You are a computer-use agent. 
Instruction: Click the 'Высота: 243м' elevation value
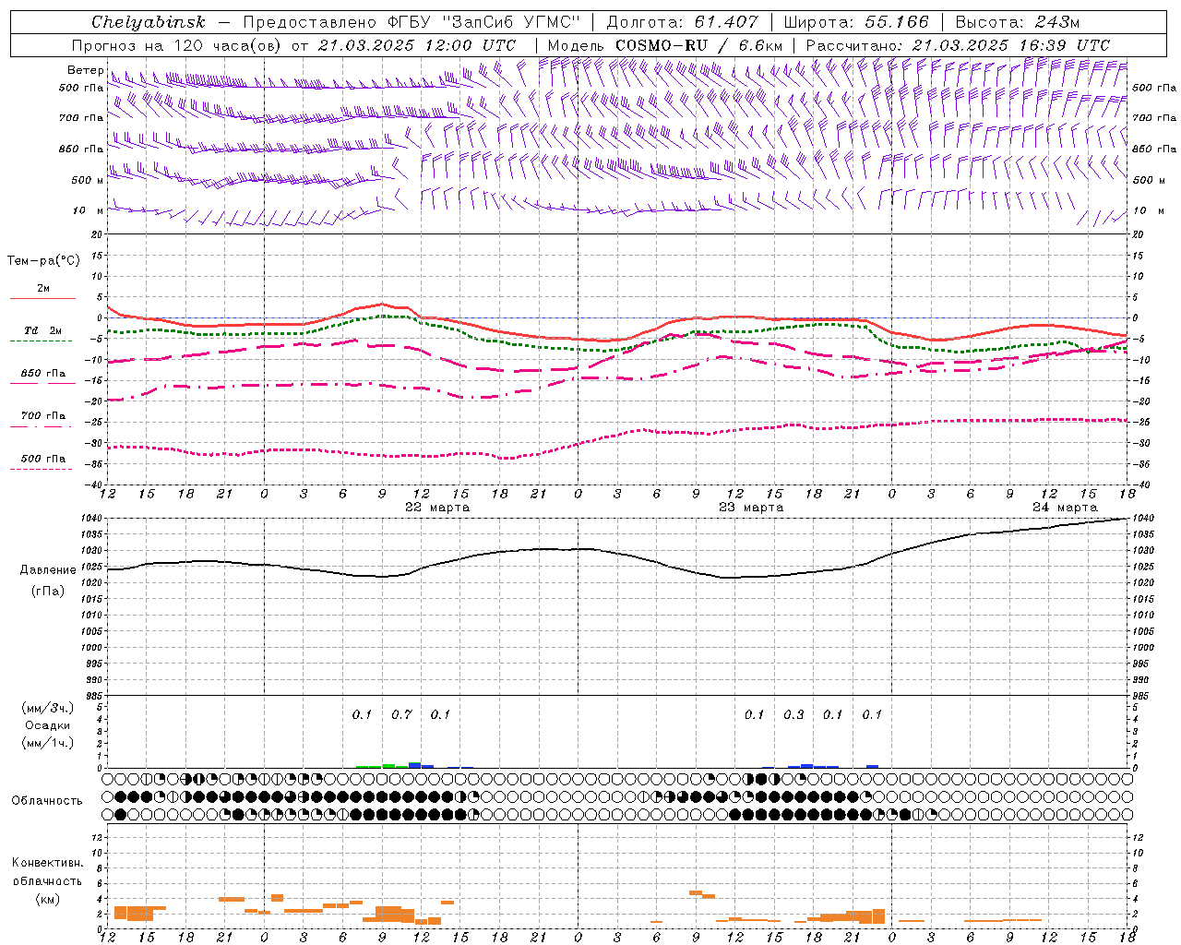click(1018, 22)
